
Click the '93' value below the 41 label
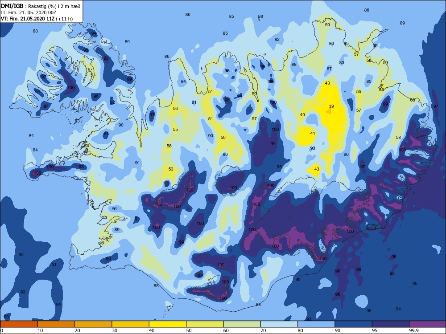pyautogui.click(x=313, y=148)
